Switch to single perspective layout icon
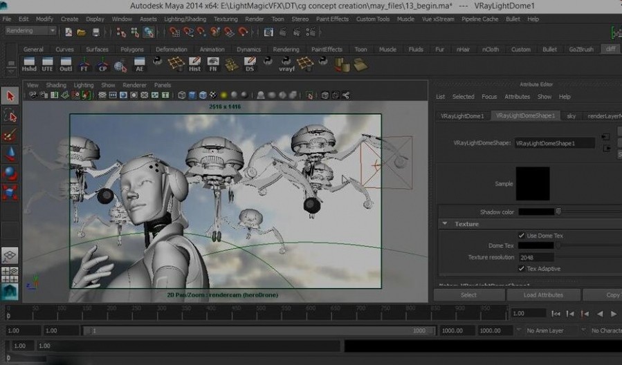Screen dimensions: 622x365 point(10,256)
